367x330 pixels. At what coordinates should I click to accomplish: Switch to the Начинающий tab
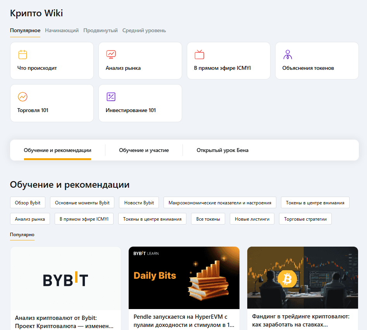pyautogui.click(x=62, y=31)
